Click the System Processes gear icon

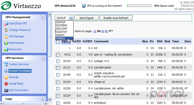pos(6,71)
